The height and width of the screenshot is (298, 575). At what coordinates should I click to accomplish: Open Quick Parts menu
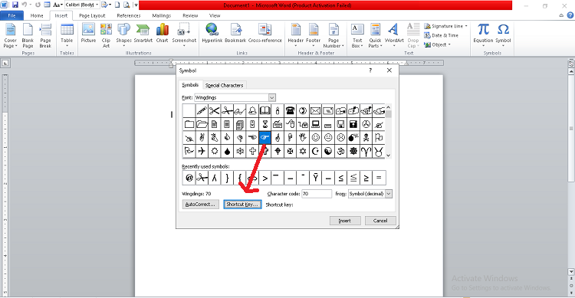(x=375, y=35)
